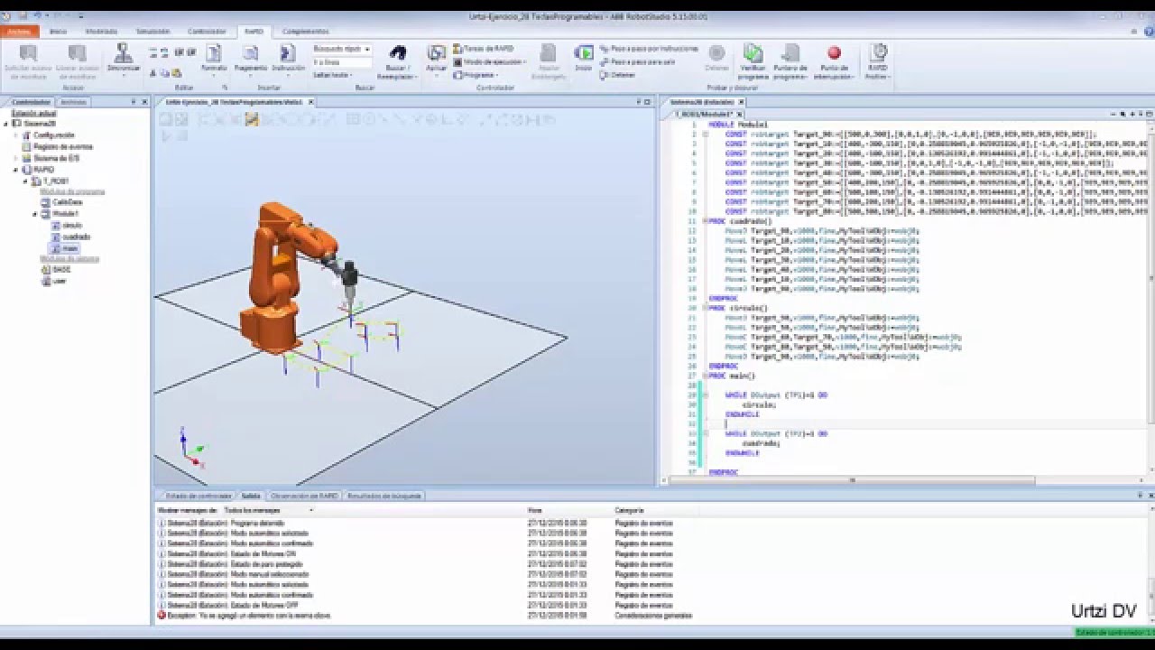Open the Búsqueda rápida combo box
Image resolution: width=1155 pixels, height=650 pixels.
point(341,48)
